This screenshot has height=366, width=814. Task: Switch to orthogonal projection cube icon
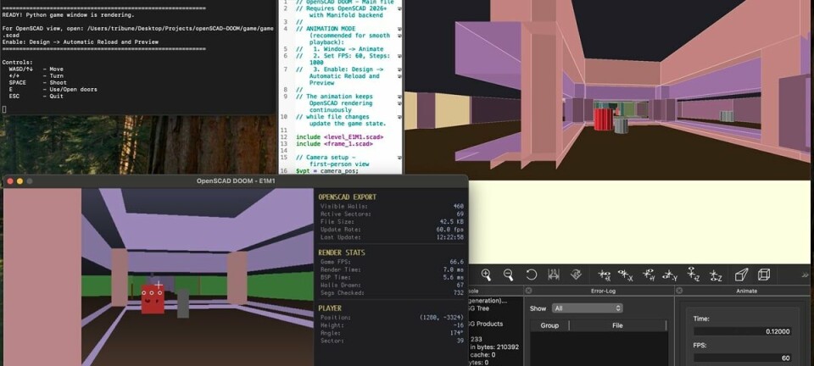point(764,274)
